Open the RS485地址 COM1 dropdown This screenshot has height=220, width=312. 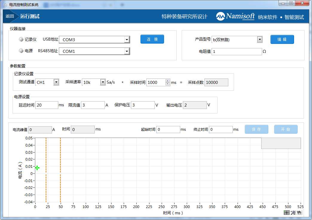point(127,51)
